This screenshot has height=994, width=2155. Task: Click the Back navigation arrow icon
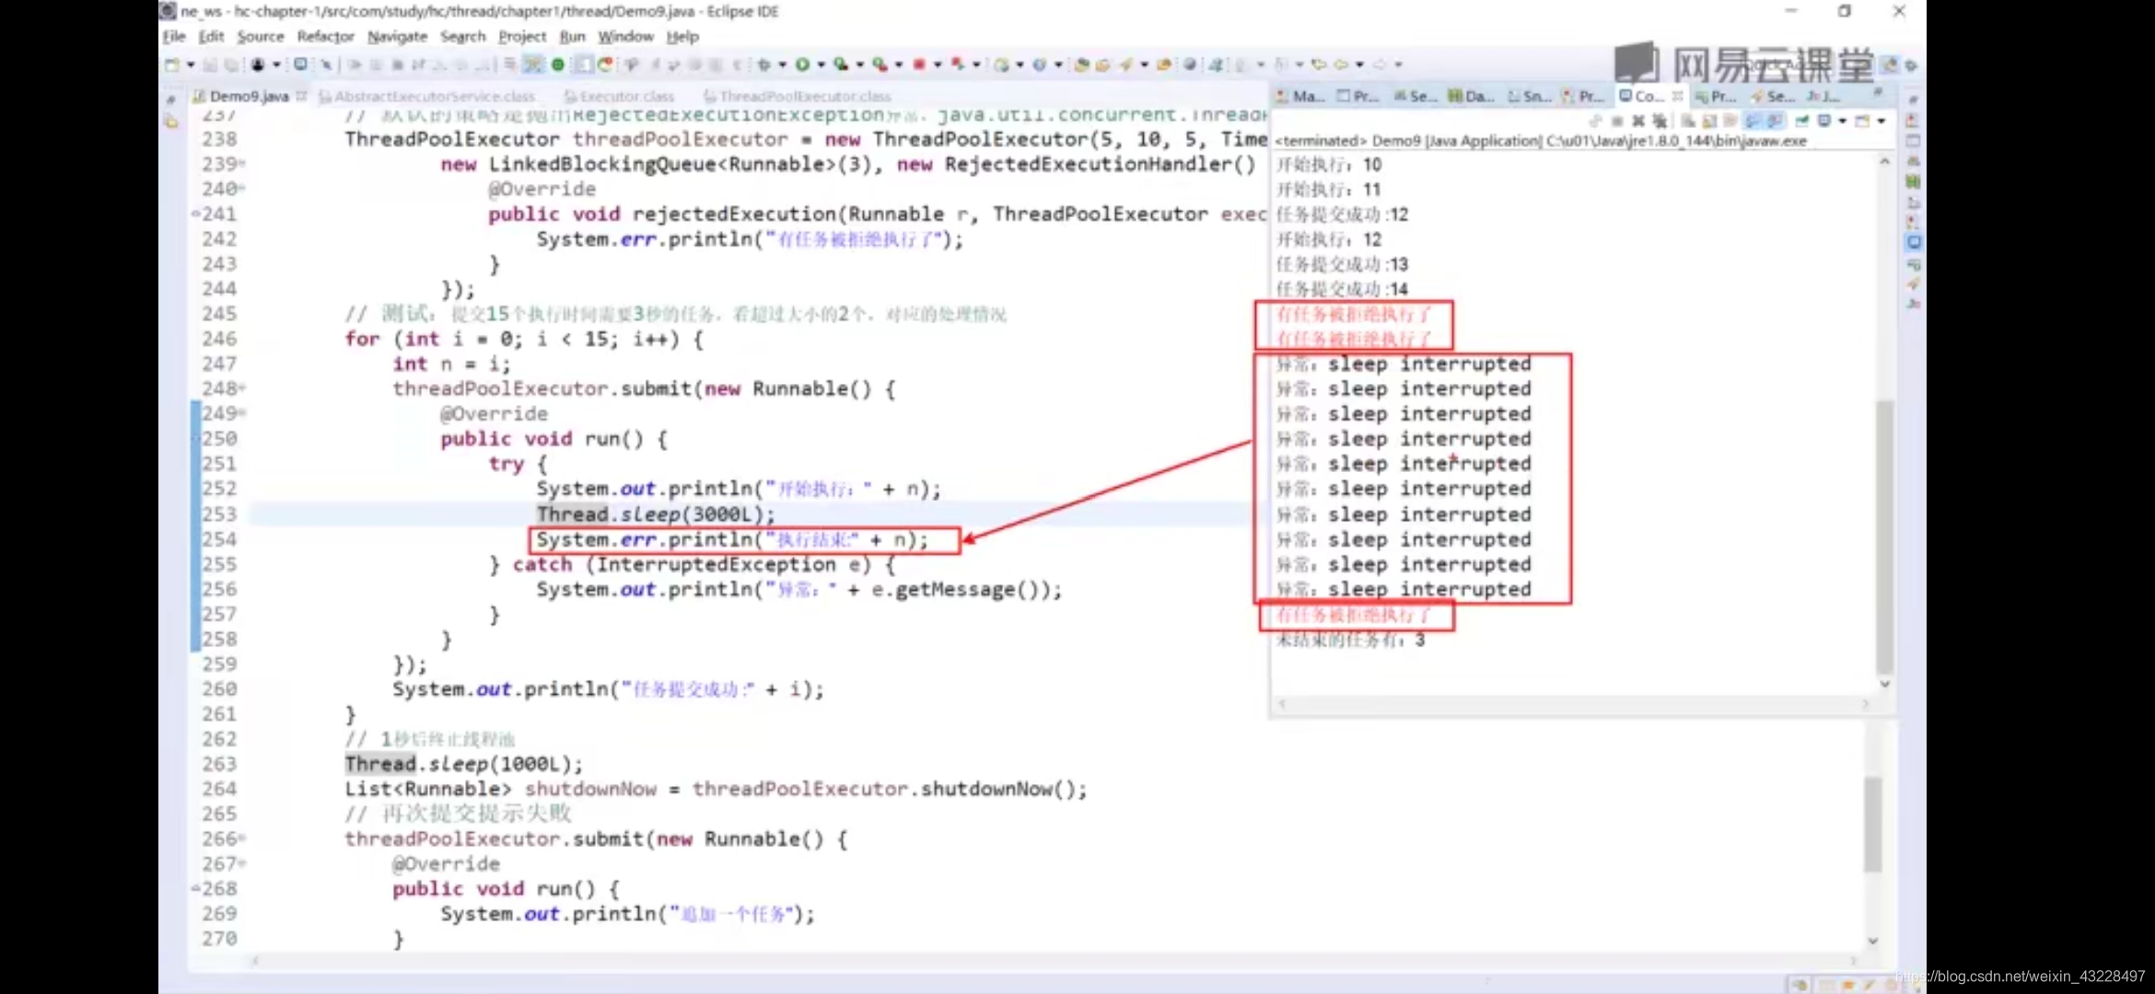(1341, 64)
